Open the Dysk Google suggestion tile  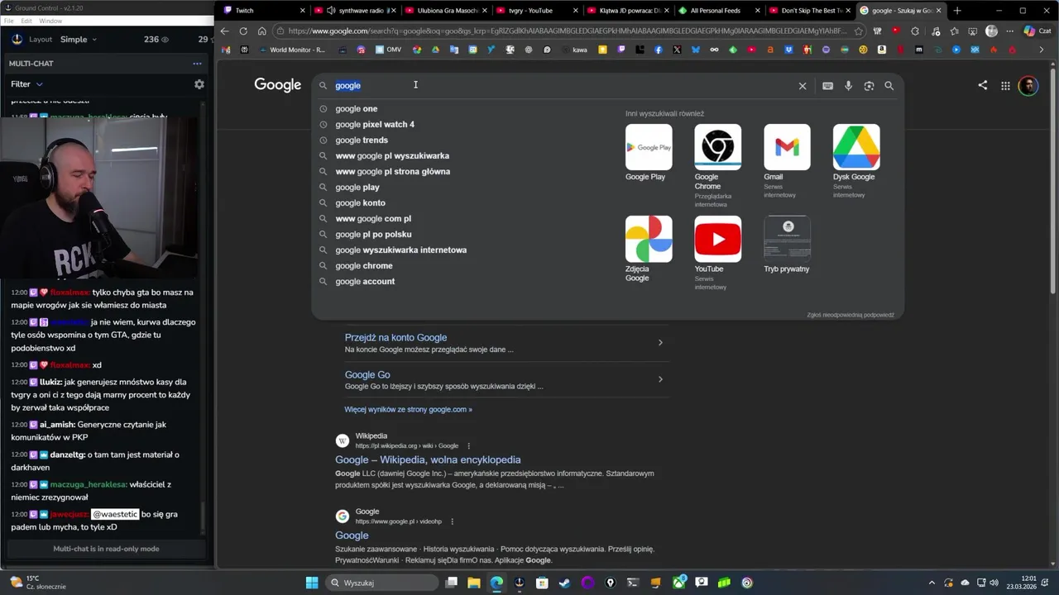click(856, 161)
